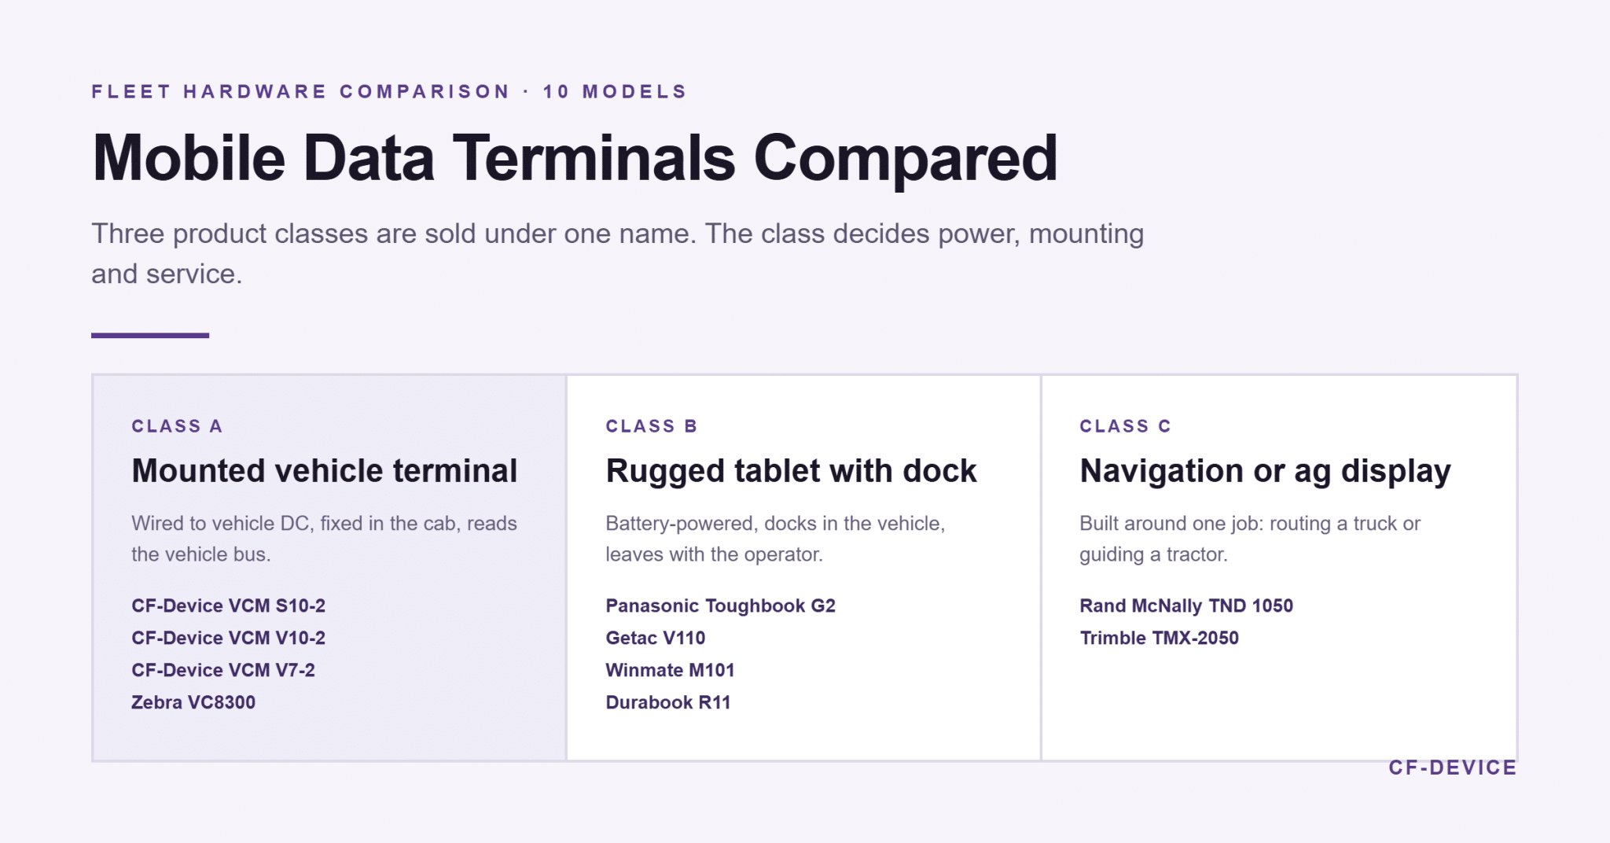The width and height of the screenshot is (1610, 843).
Task: Click the Mobile Data Terminals Compared title
Action: 575,158
